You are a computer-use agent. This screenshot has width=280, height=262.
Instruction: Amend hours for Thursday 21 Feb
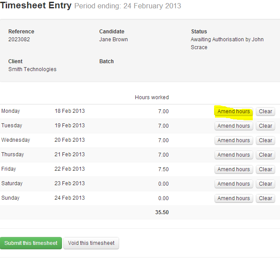pyautogui.click(x=233, y=155)
